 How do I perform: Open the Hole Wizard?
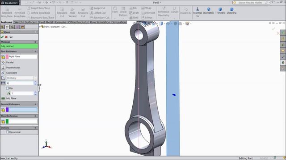(x=72, y=12)
